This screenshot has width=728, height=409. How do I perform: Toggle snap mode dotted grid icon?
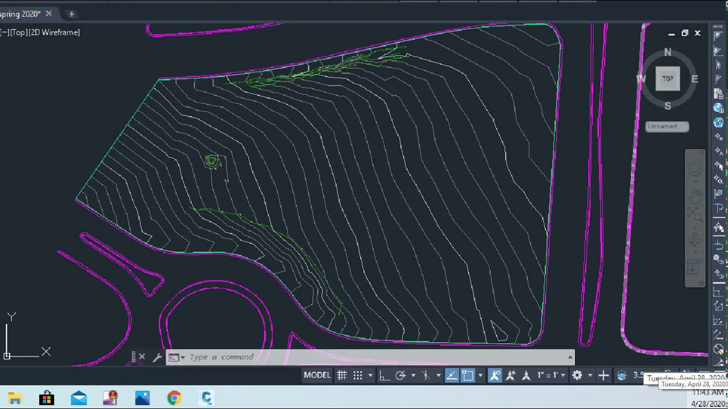[x=358, y=375]
